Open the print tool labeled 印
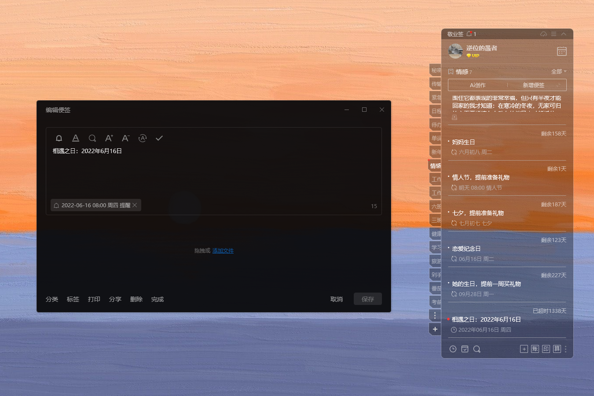This screenshot has height=396, width=594. pyautogui.click(x=546, y=349)
